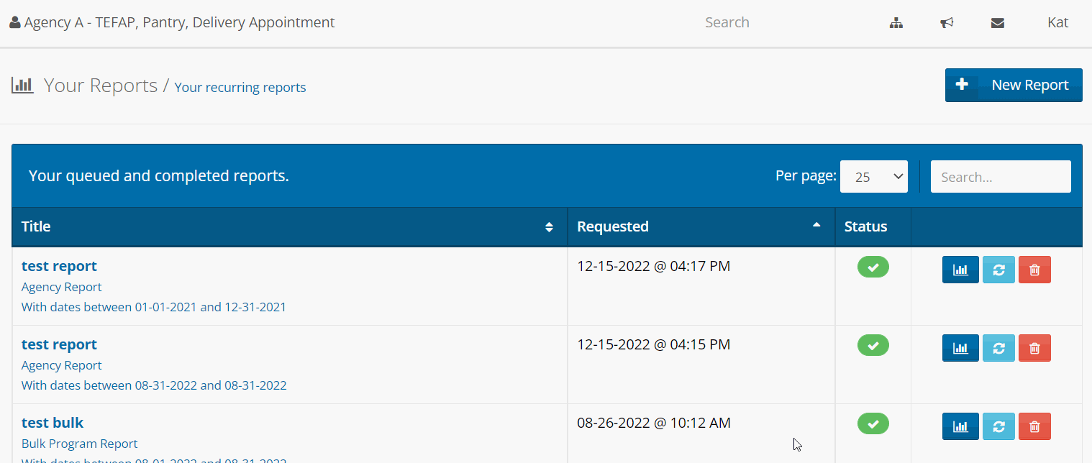
Task: View results of the first test report
Action: pos(960,269)
